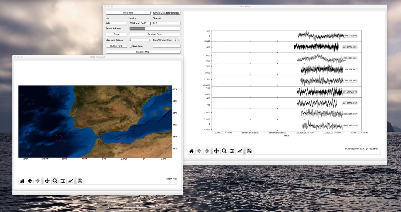Click the Station field with SFS,EMAL,CART

coord(140,23)
